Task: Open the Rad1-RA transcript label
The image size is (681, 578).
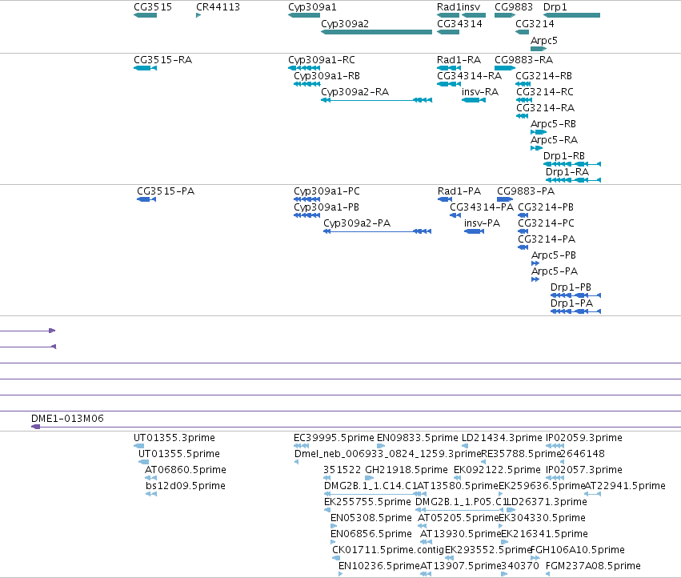Action: [459, 59]
